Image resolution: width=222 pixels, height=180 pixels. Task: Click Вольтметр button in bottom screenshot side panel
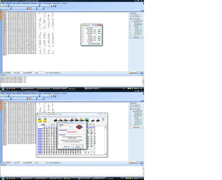pos(136,127)
